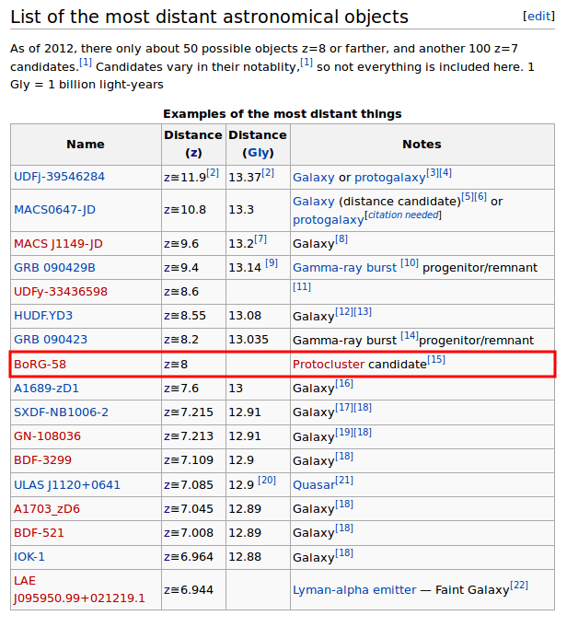Viewport: 567px width, 627px height.
Task: Open the MACS0647-JD link
Action: point(55,210)
